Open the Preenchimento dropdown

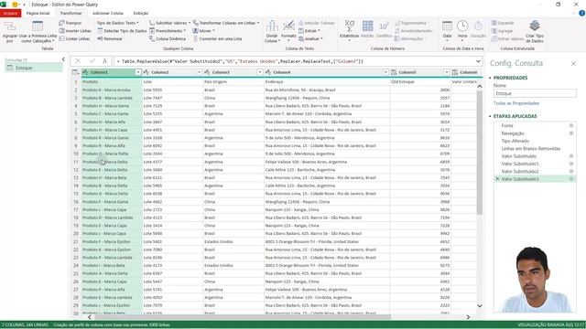point(168,30)
